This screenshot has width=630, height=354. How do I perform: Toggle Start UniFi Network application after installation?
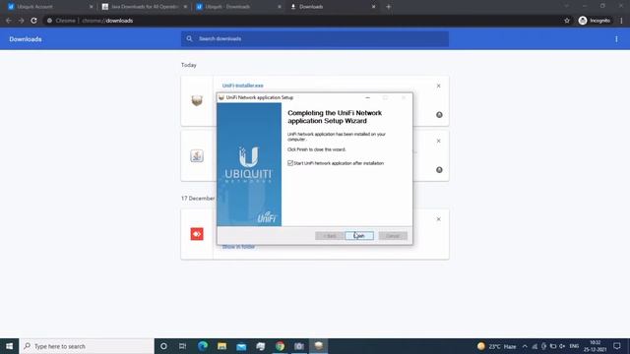tap(290, 163)
